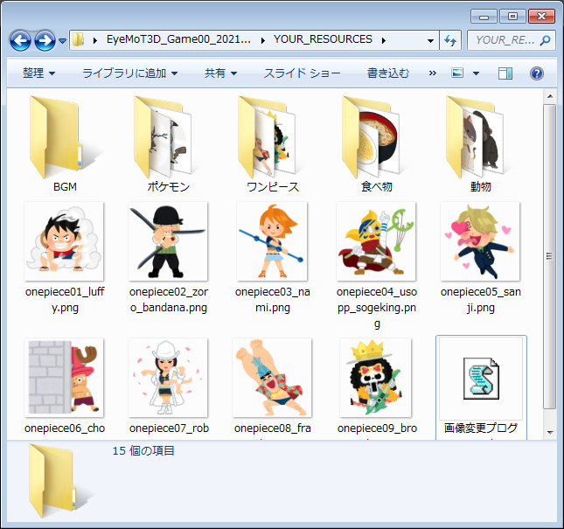Click the BGM folder label
The width and height of the screenshot is (564, 529).
click(65, 187)
